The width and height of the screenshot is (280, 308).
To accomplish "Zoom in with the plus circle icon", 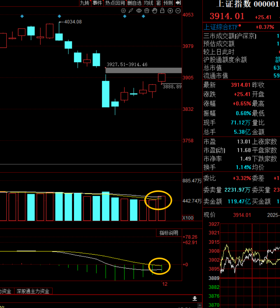I will click(x=170, y=11).
